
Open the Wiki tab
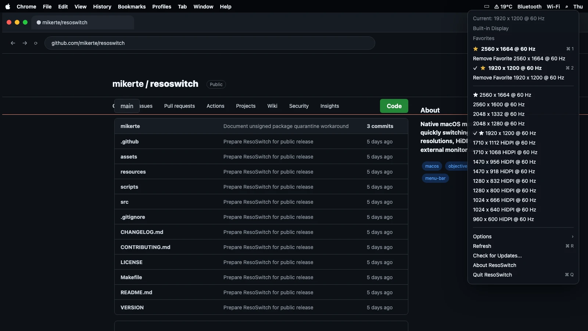click(272, 106)
